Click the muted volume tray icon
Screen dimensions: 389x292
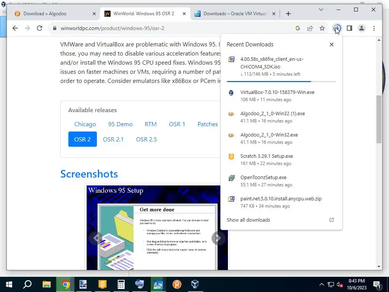pos(340,284)
